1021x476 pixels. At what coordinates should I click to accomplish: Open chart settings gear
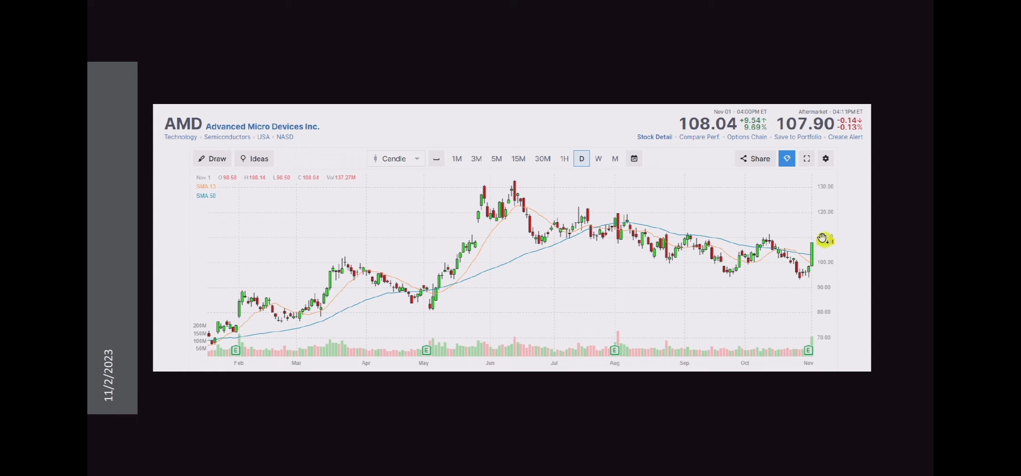[x=826, y=159]
